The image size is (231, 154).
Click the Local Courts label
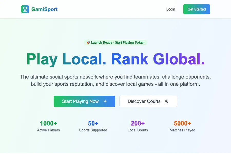tap(138, 130)
